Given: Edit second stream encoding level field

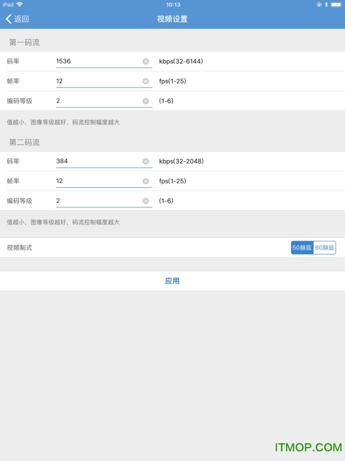Looking at the screenshot, I should 97,201.
